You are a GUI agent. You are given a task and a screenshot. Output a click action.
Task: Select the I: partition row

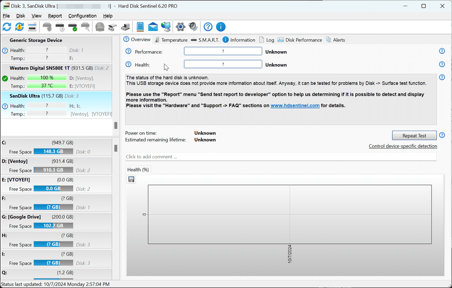point(56,258)
